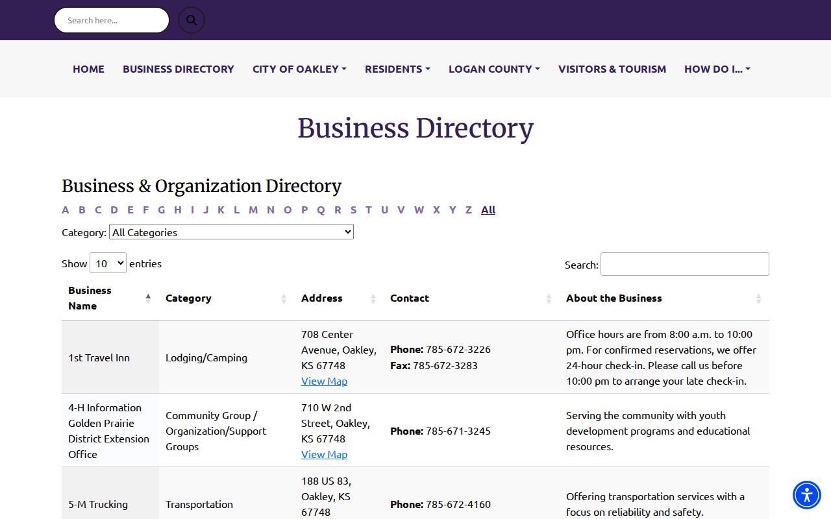View Map for 1st Travel Inn
The width and height of the screenshot is (831, 519).
click(x=324, y=381)
